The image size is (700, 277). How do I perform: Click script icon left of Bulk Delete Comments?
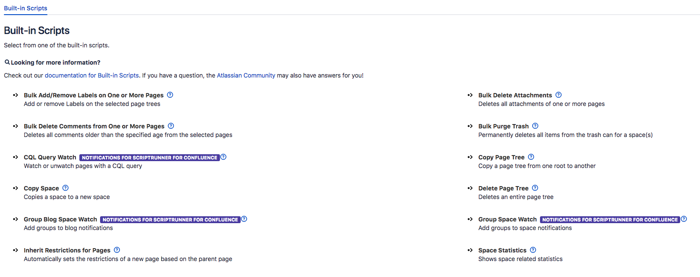[x=16, y=126]
